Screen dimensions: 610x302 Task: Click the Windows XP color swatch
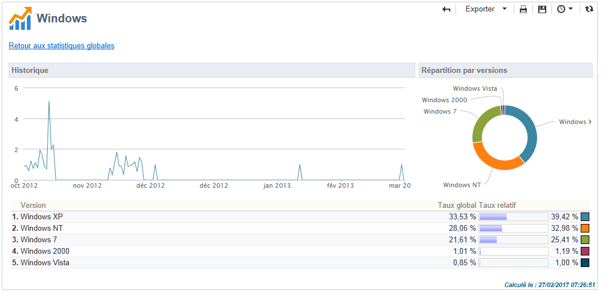click(x=585, y=217)
